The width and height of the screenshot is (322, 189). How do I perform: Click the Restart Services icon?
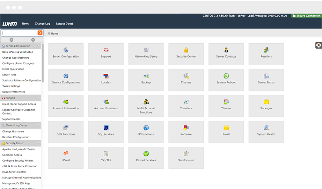coord(146,154)
